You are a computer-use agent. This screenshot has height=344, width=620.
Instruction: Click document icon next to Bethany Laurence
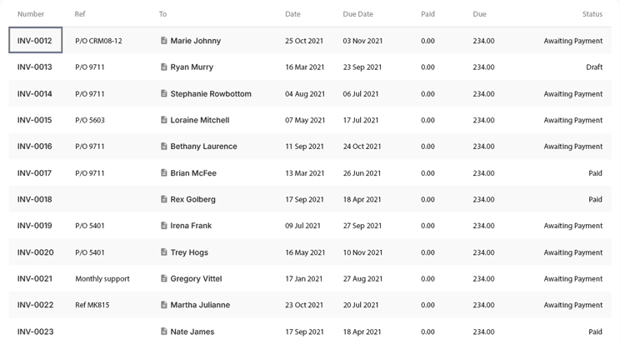[164, 147]
